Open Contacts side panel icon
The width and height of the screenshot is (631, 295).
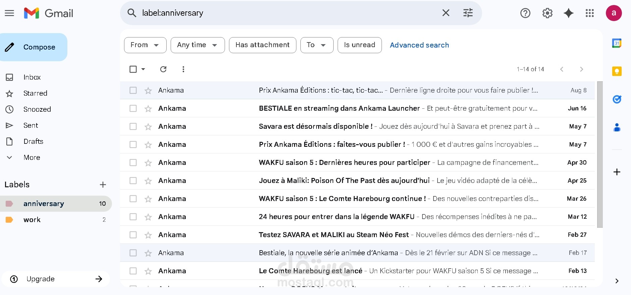click(x=617, y=127)
